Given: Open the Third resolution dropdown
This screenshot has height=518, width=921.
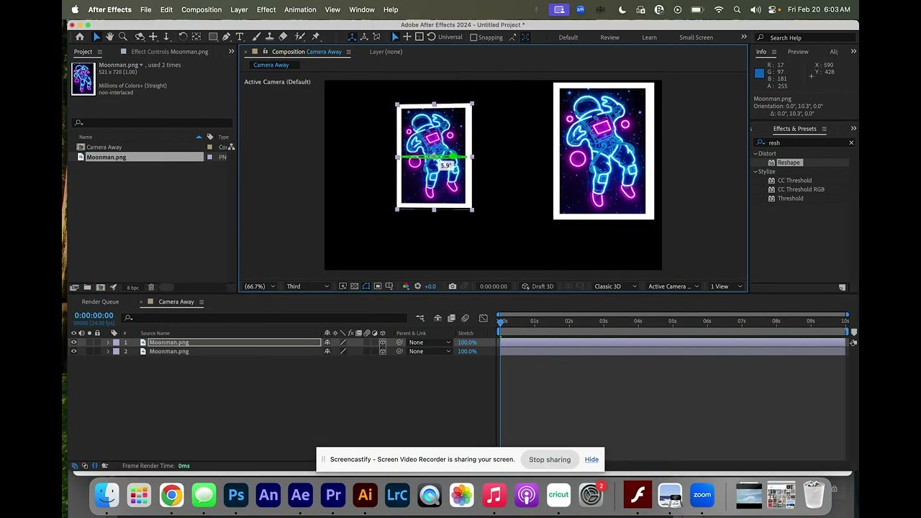Looking at the screenshot, I should coord(308,286).
